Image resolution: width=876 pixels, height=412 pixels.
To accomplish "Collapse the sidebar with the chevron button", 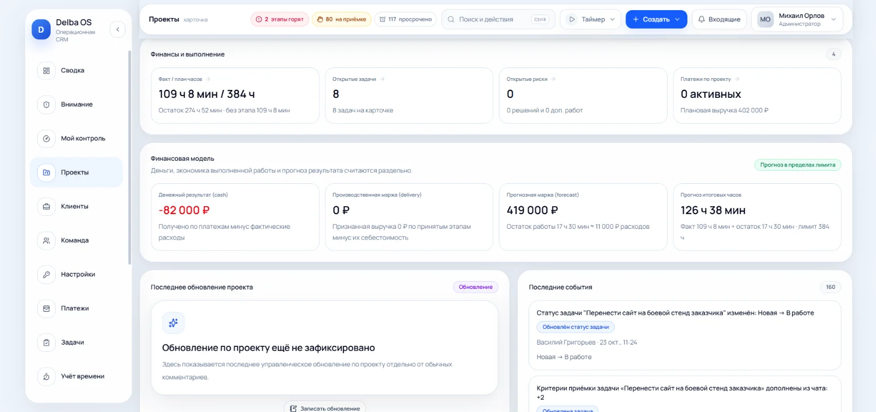I will [x=118, y=29].
